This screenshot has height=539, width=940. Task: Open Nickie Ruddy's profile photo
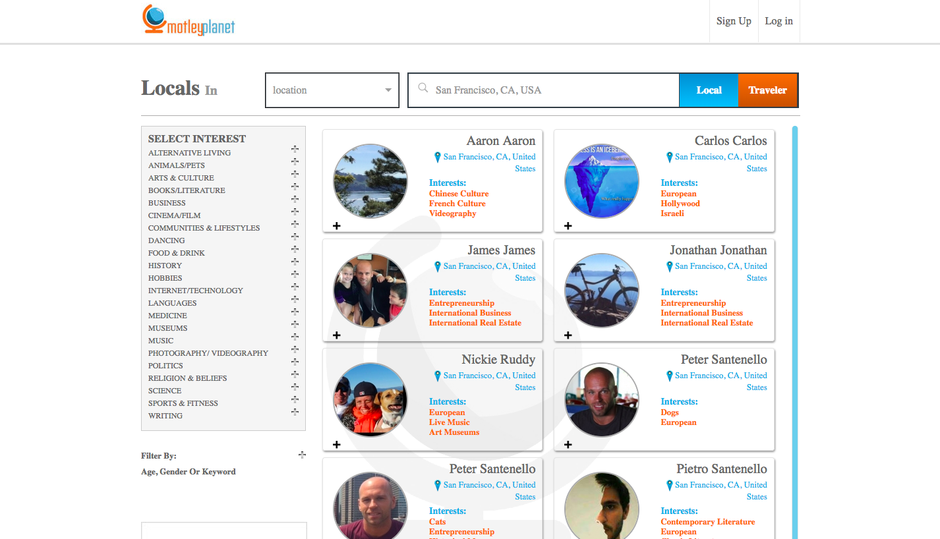(370, 400)
